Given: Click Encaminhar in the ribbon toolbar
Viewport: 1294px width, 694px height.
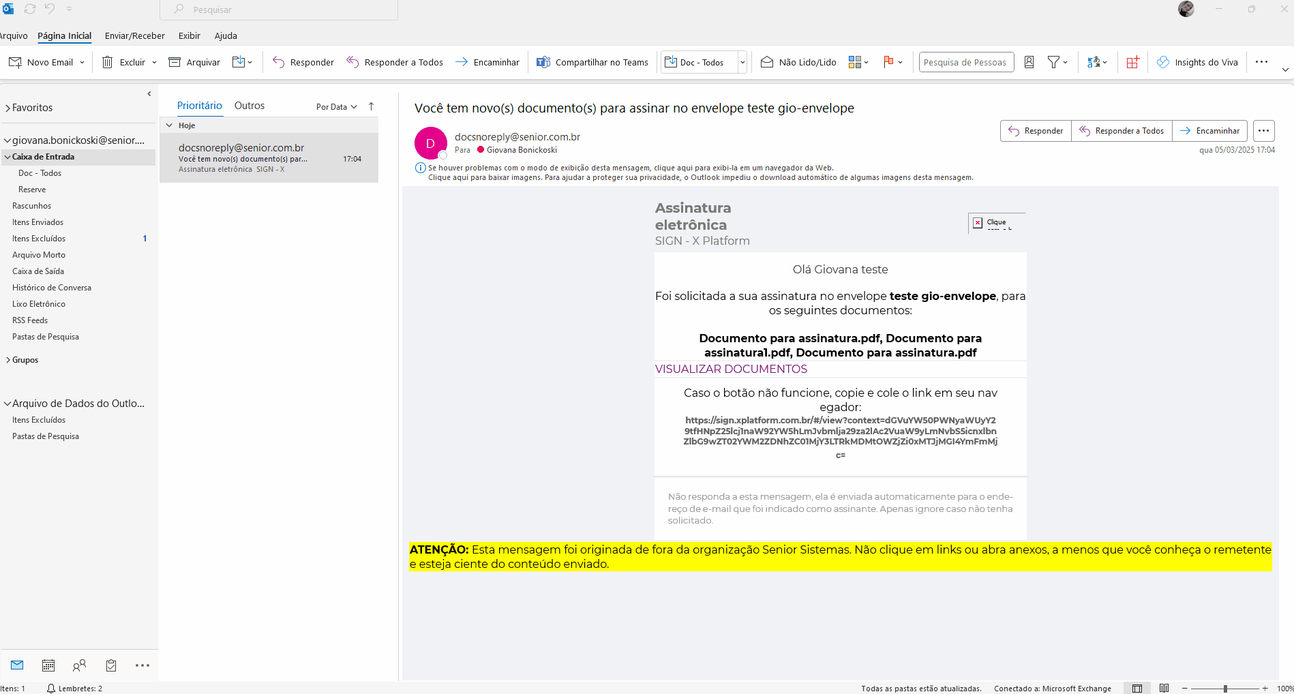Looking at the screenshot, I should [487, 62].
